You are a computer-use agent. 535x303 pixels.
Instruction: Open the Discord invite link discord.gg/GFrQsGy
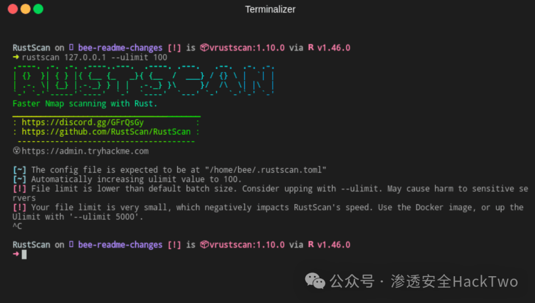[82, 122]
